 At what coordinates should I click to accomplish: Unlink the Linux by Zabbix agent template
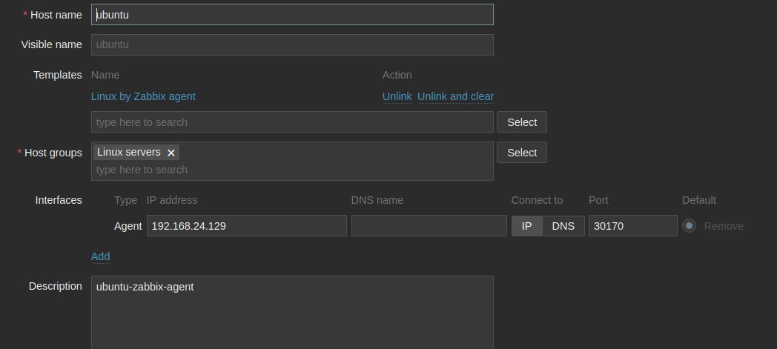[x=397, y=96]
